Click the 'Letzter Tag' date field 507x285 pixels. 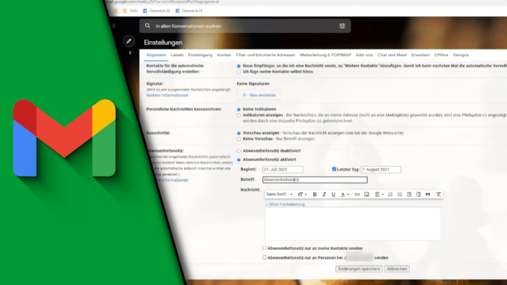pyautogui.click(x=381, y=170)
